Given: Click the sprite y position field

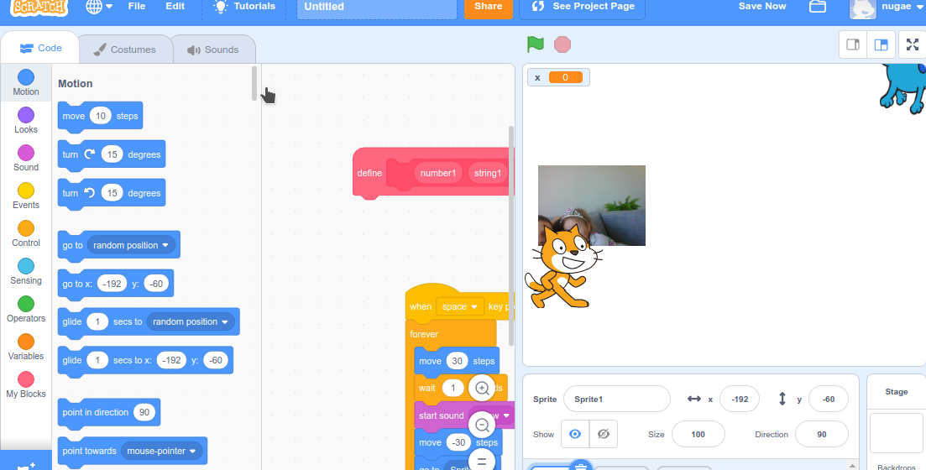Looking at the screenshot, I should 829,399.
